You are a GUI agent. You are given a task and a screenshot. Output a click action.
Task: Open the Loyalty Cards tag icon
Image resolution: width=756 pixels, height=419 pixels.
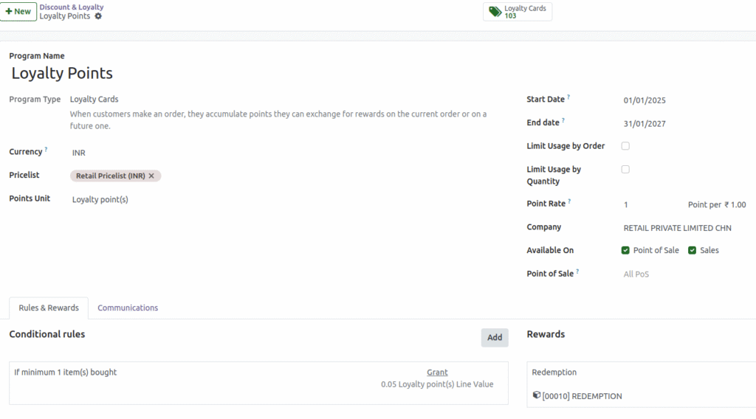(x=495, y=12)
